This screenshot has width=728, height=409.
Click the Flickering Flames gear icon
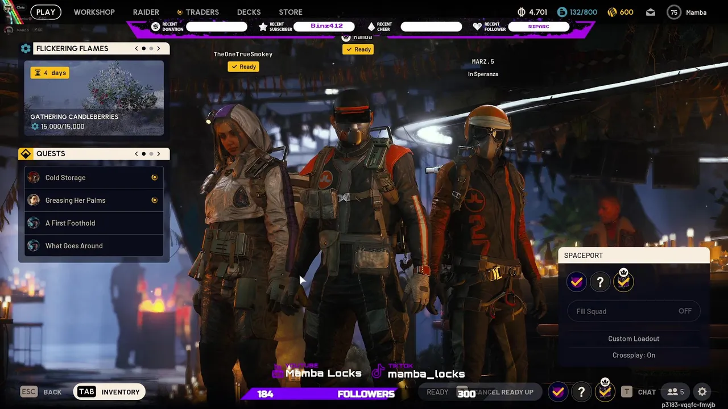click(x=26, y=48)
